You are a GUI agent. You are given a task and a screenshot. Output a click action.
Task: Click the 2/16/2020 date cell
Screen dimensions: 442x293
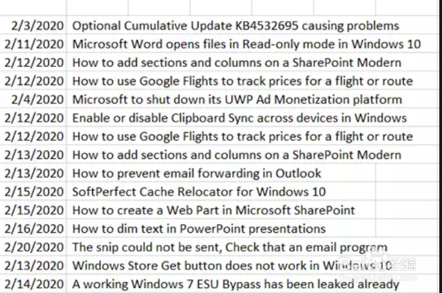pos(33,229)
